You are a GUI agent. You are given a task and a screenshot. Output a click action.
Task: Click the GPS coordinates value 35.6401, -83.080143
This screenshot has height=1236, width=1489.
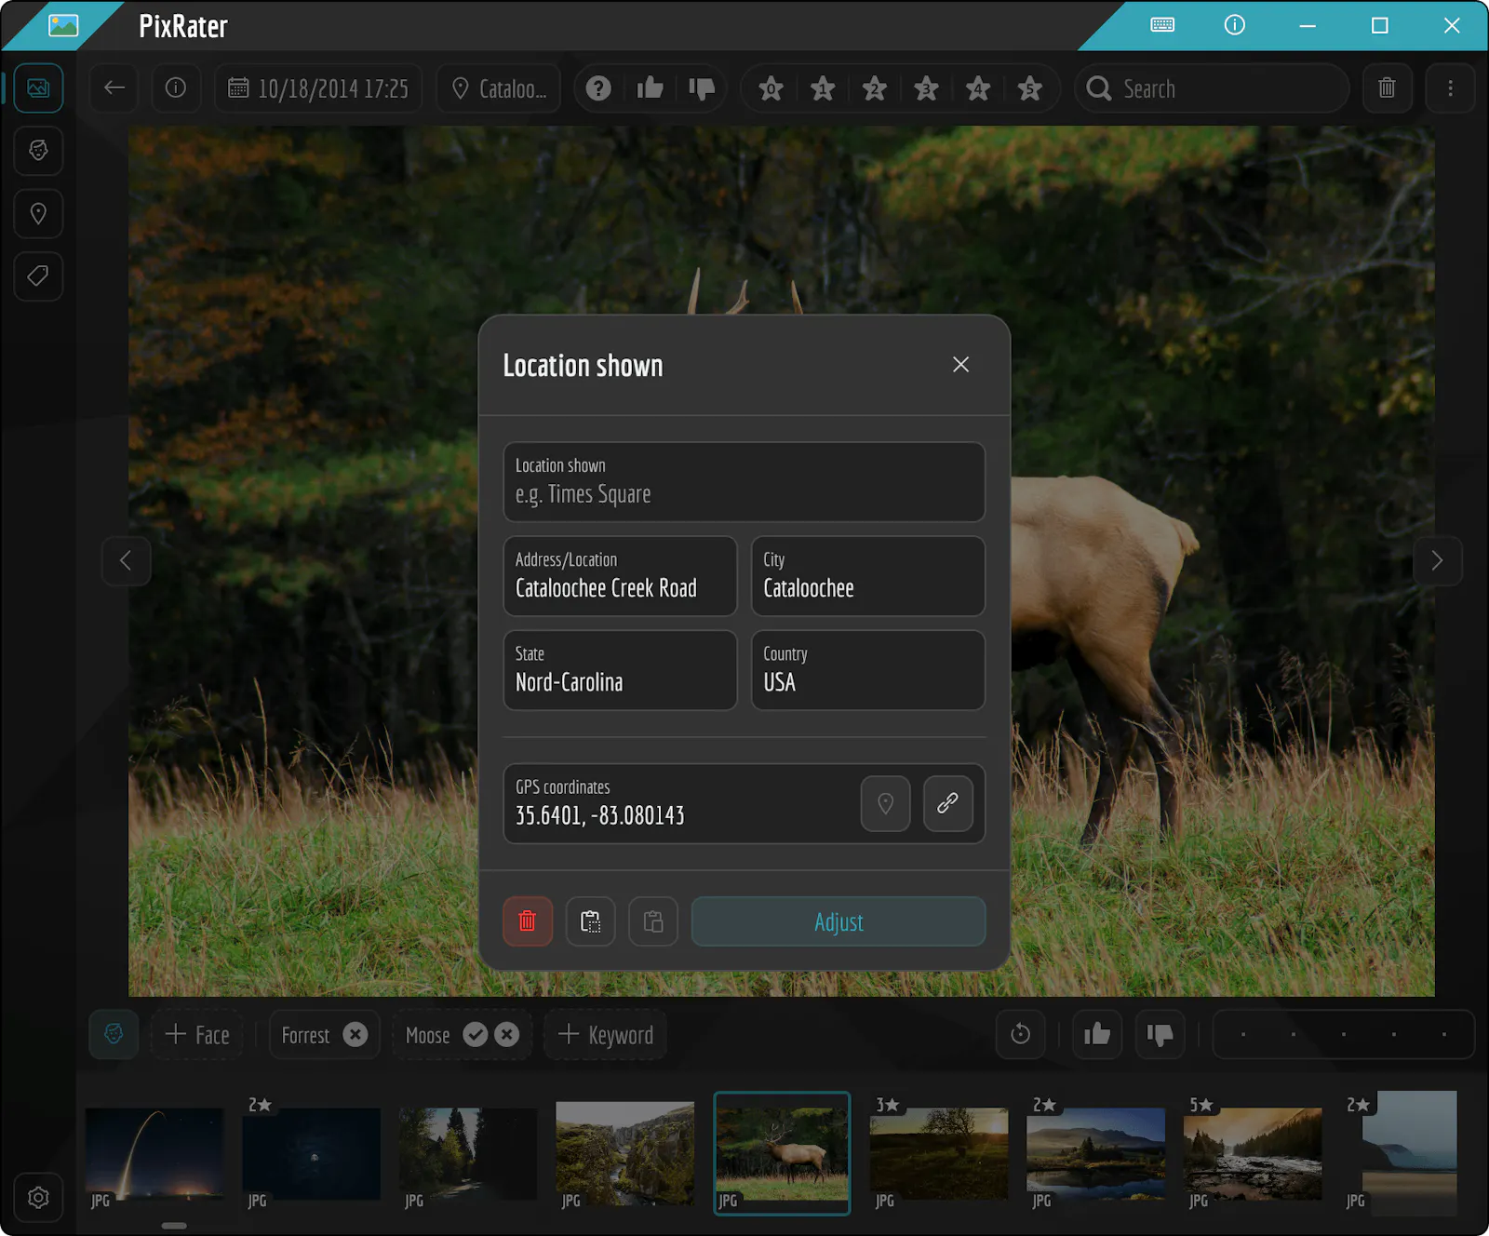600,816
